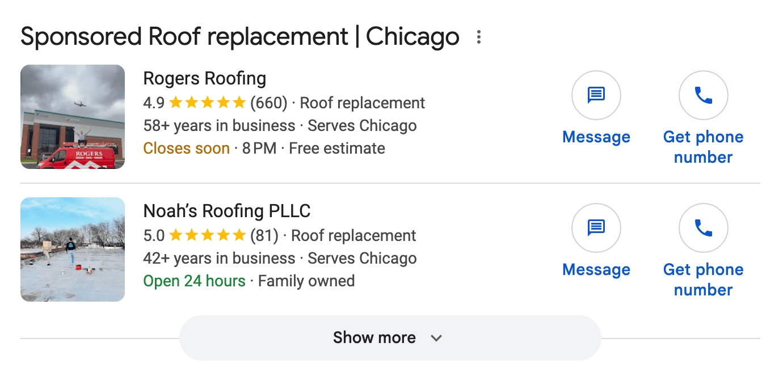
Task: Click Get phone number for Noah's Roofing PLLC
Action: click(x=703, y=280)
